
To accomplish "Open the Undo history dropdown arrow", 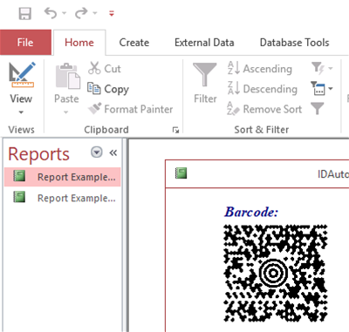I will pos(65,13).
